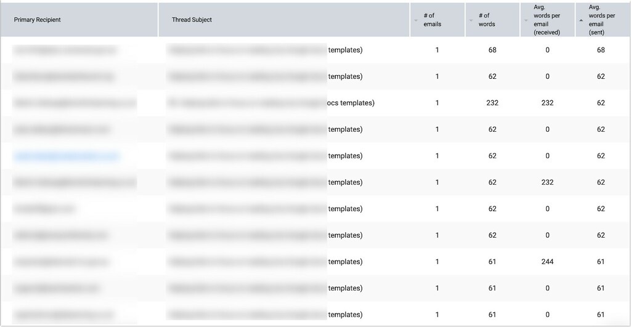This screenshot has width=631, height=327.
Task: Select the '# of emails' header label
Action: (432, 20)
